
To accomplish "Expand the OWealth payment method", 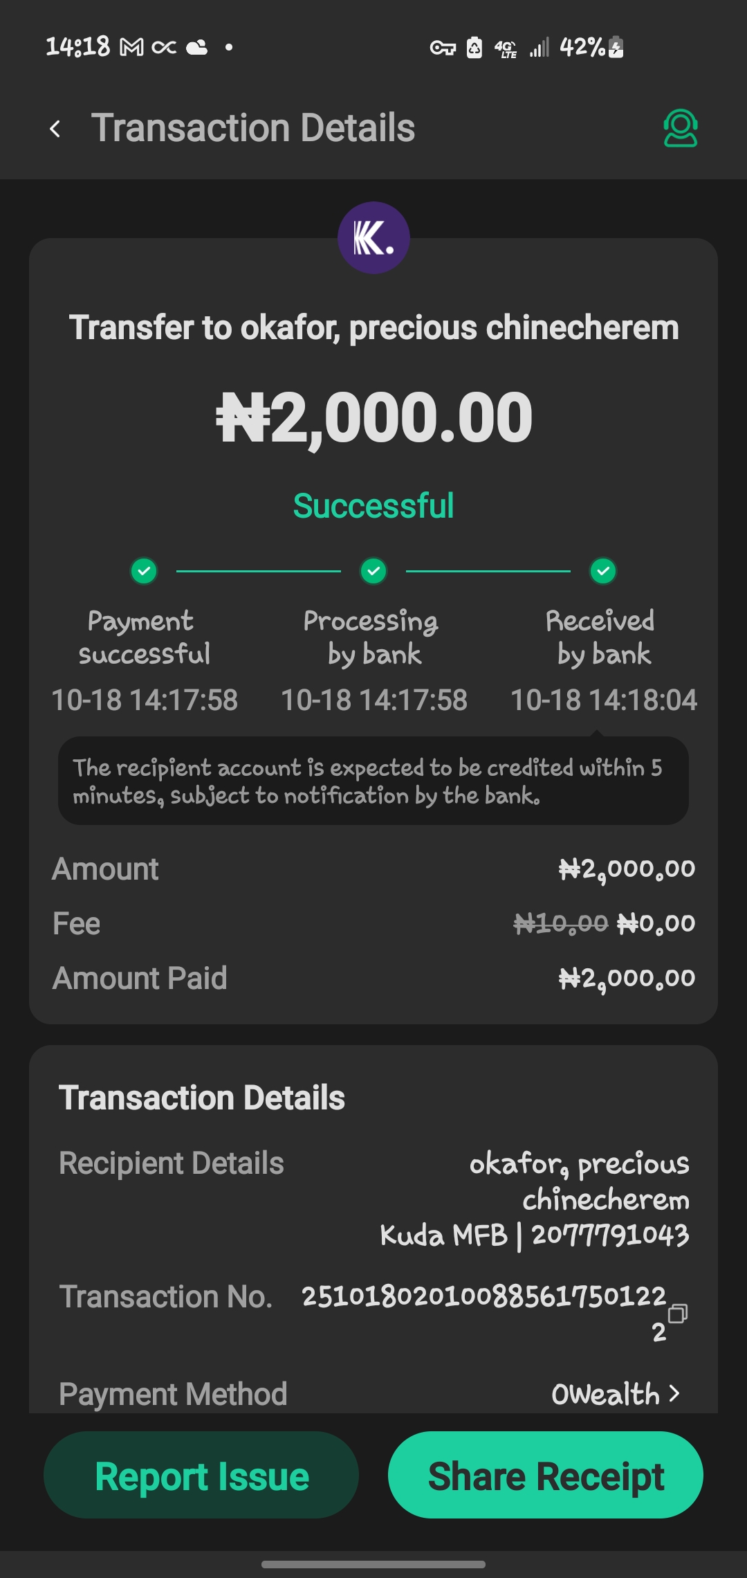I will (606, 1394).
